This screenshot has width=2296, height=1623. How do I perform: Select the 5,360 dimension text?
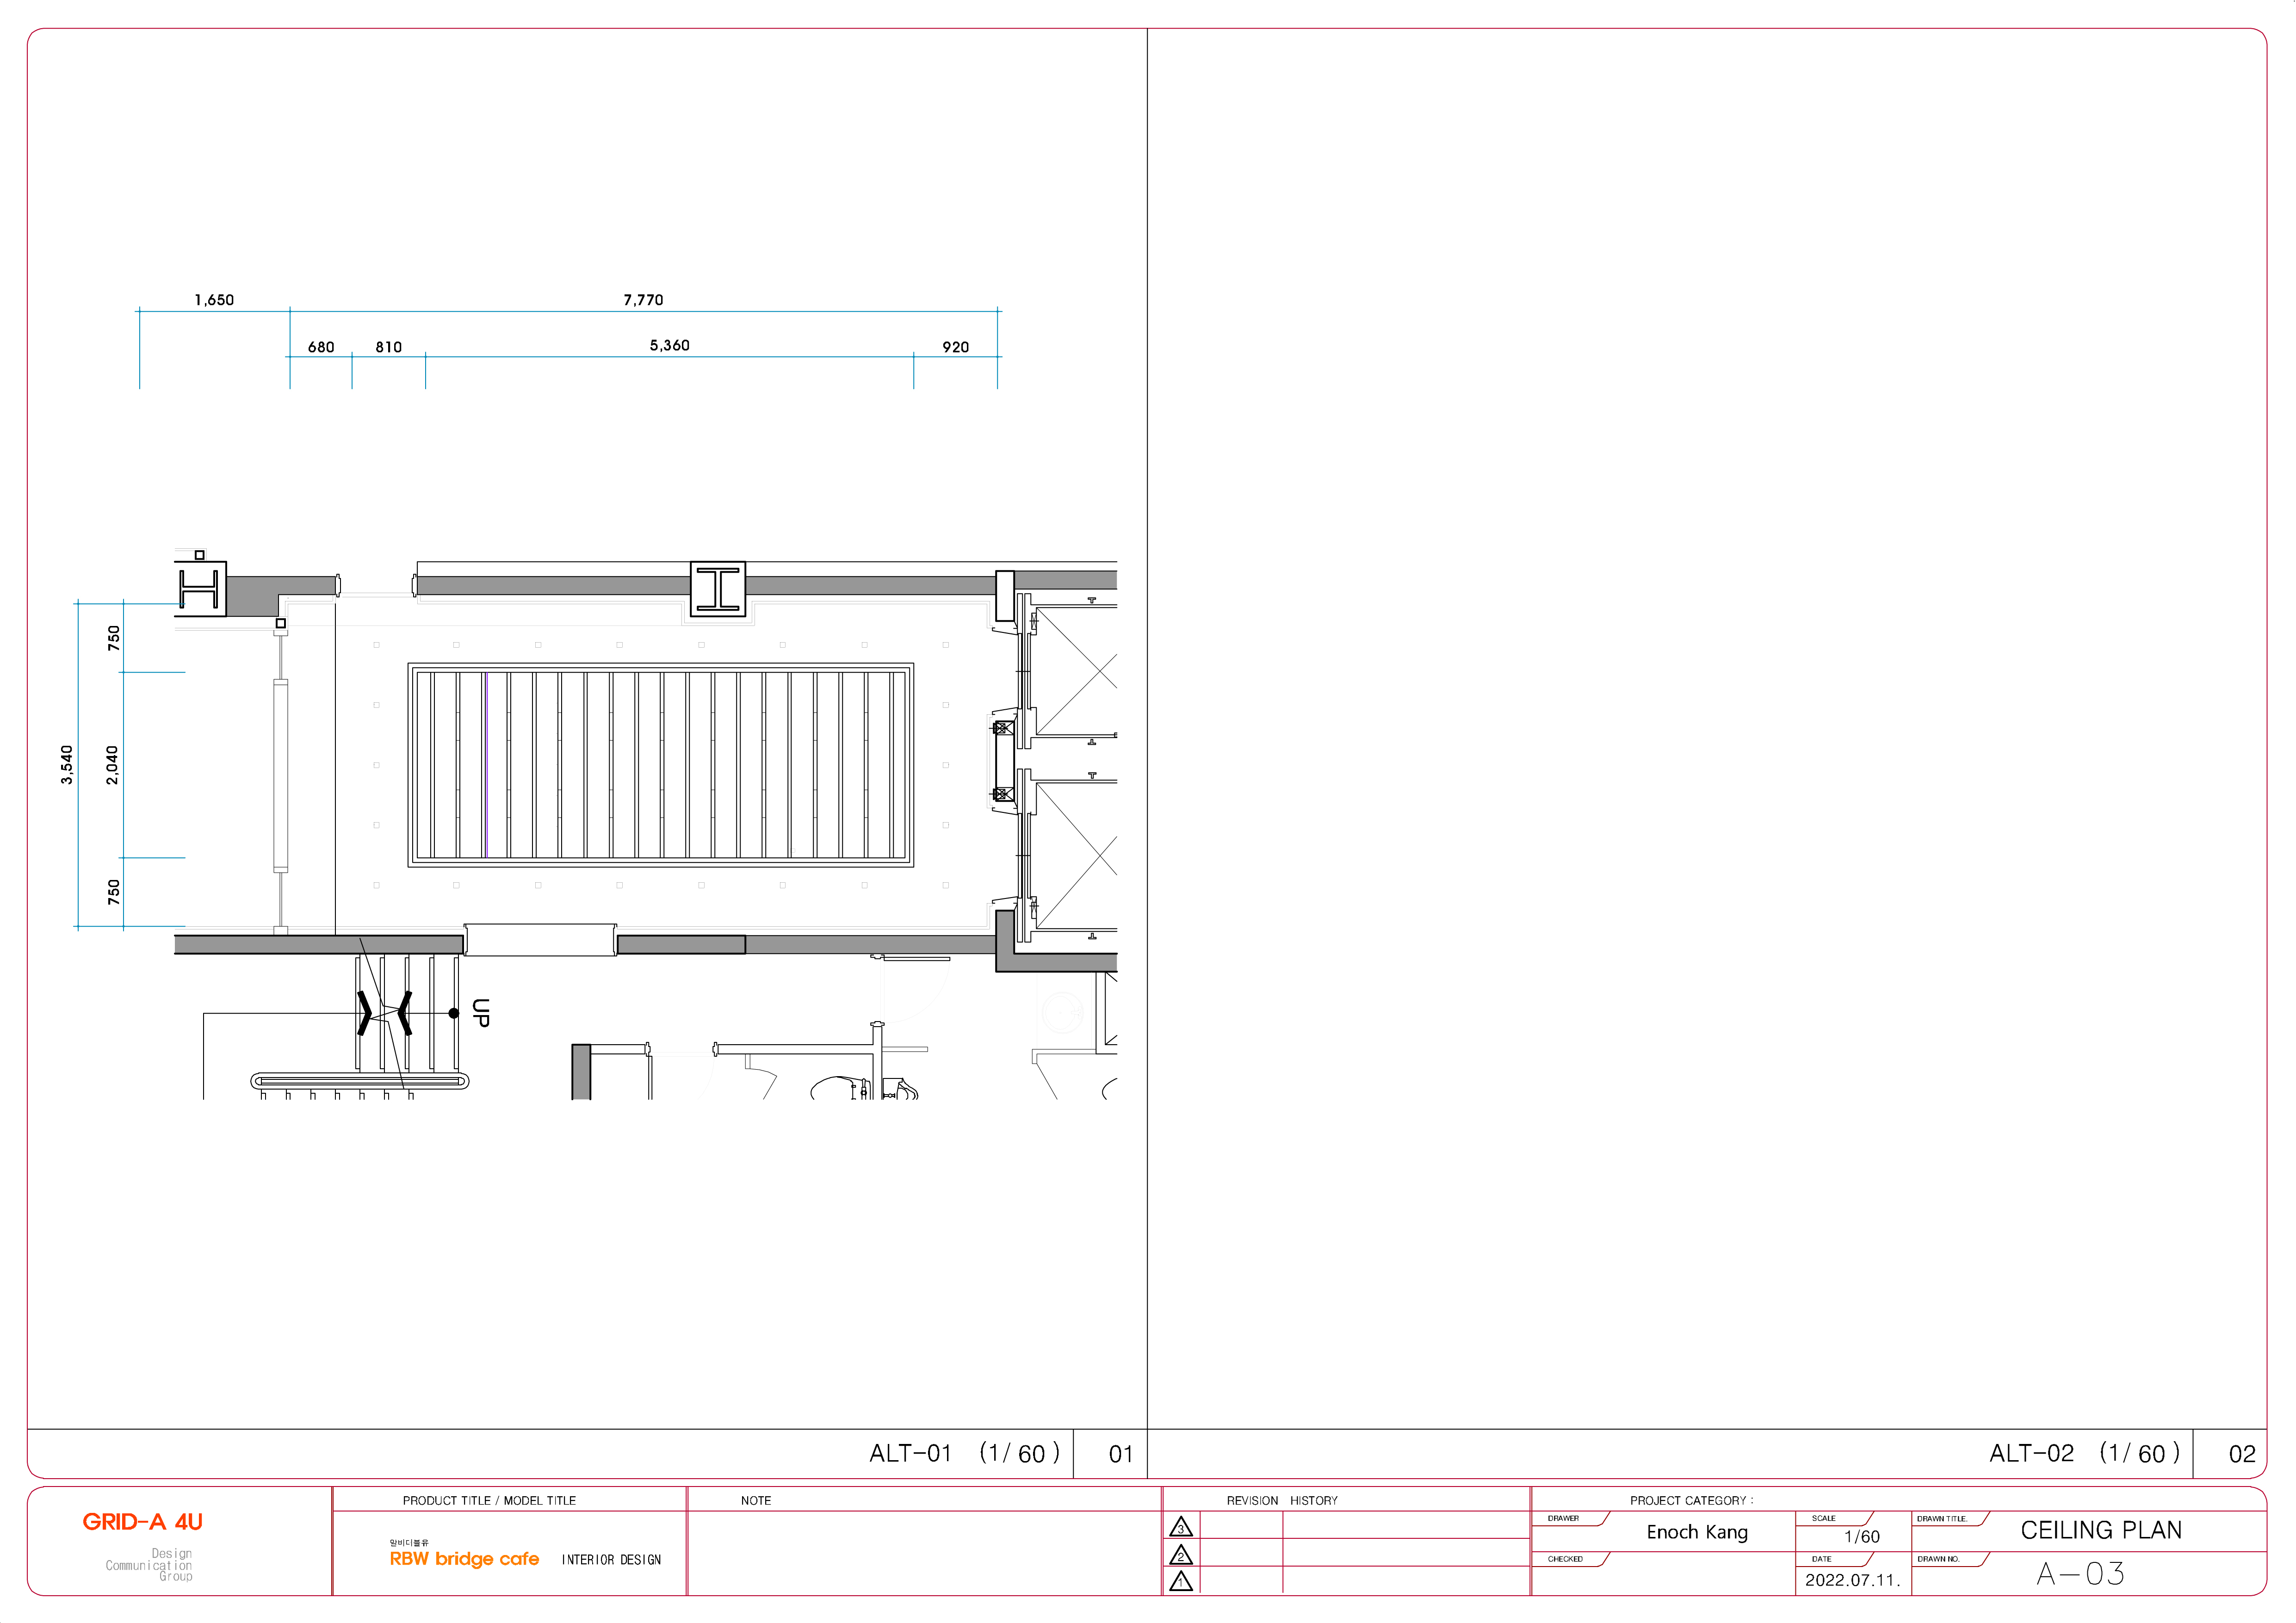pyautogui.click(x=669, y=346)
